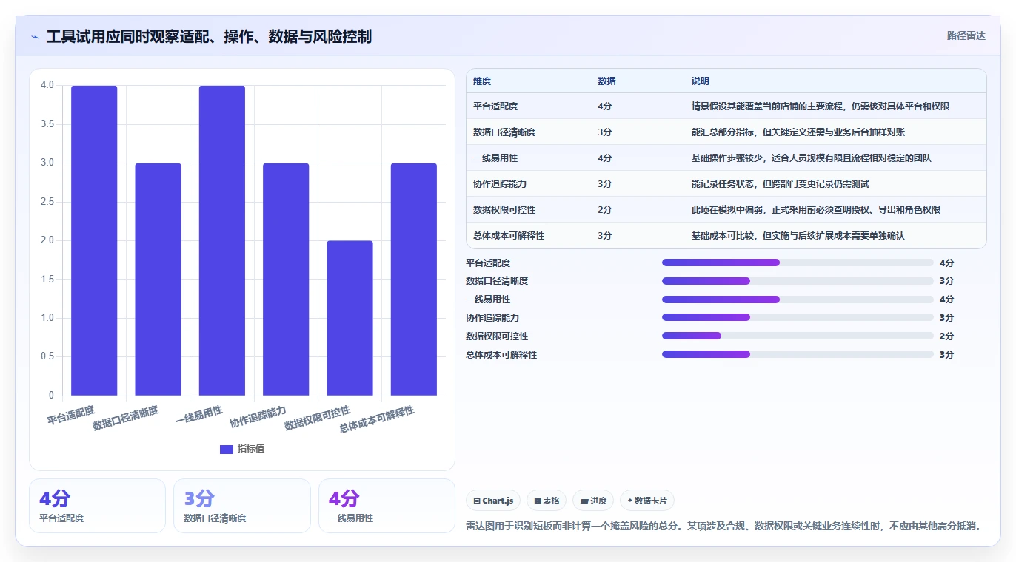The image size is (1016, 562).
Task: Click the 2分 value in the table
Action: 604,210
